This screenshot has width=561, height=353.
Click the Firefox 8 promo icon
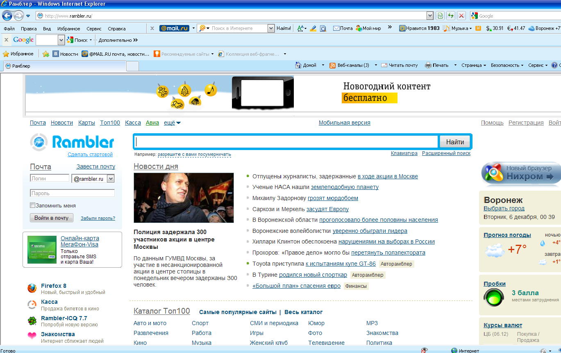(x=32, y=288)
